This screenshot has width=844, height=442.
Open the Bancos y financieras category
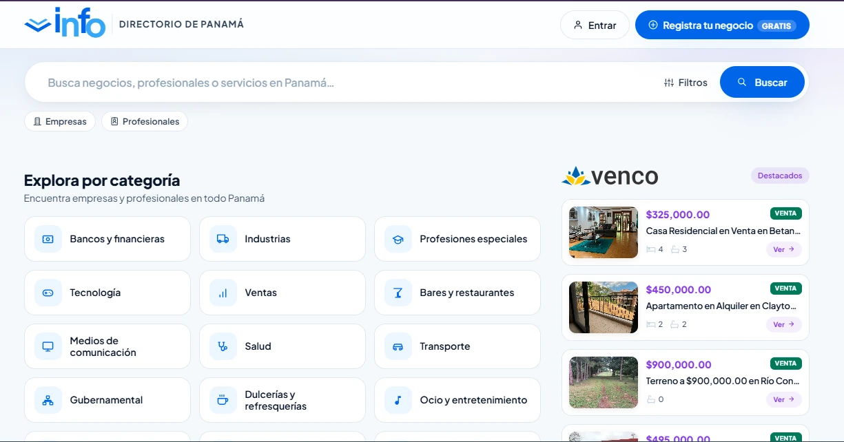107,239
